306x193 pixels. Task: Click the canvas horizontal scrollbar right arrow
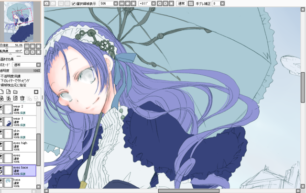(x=298, y=191)
